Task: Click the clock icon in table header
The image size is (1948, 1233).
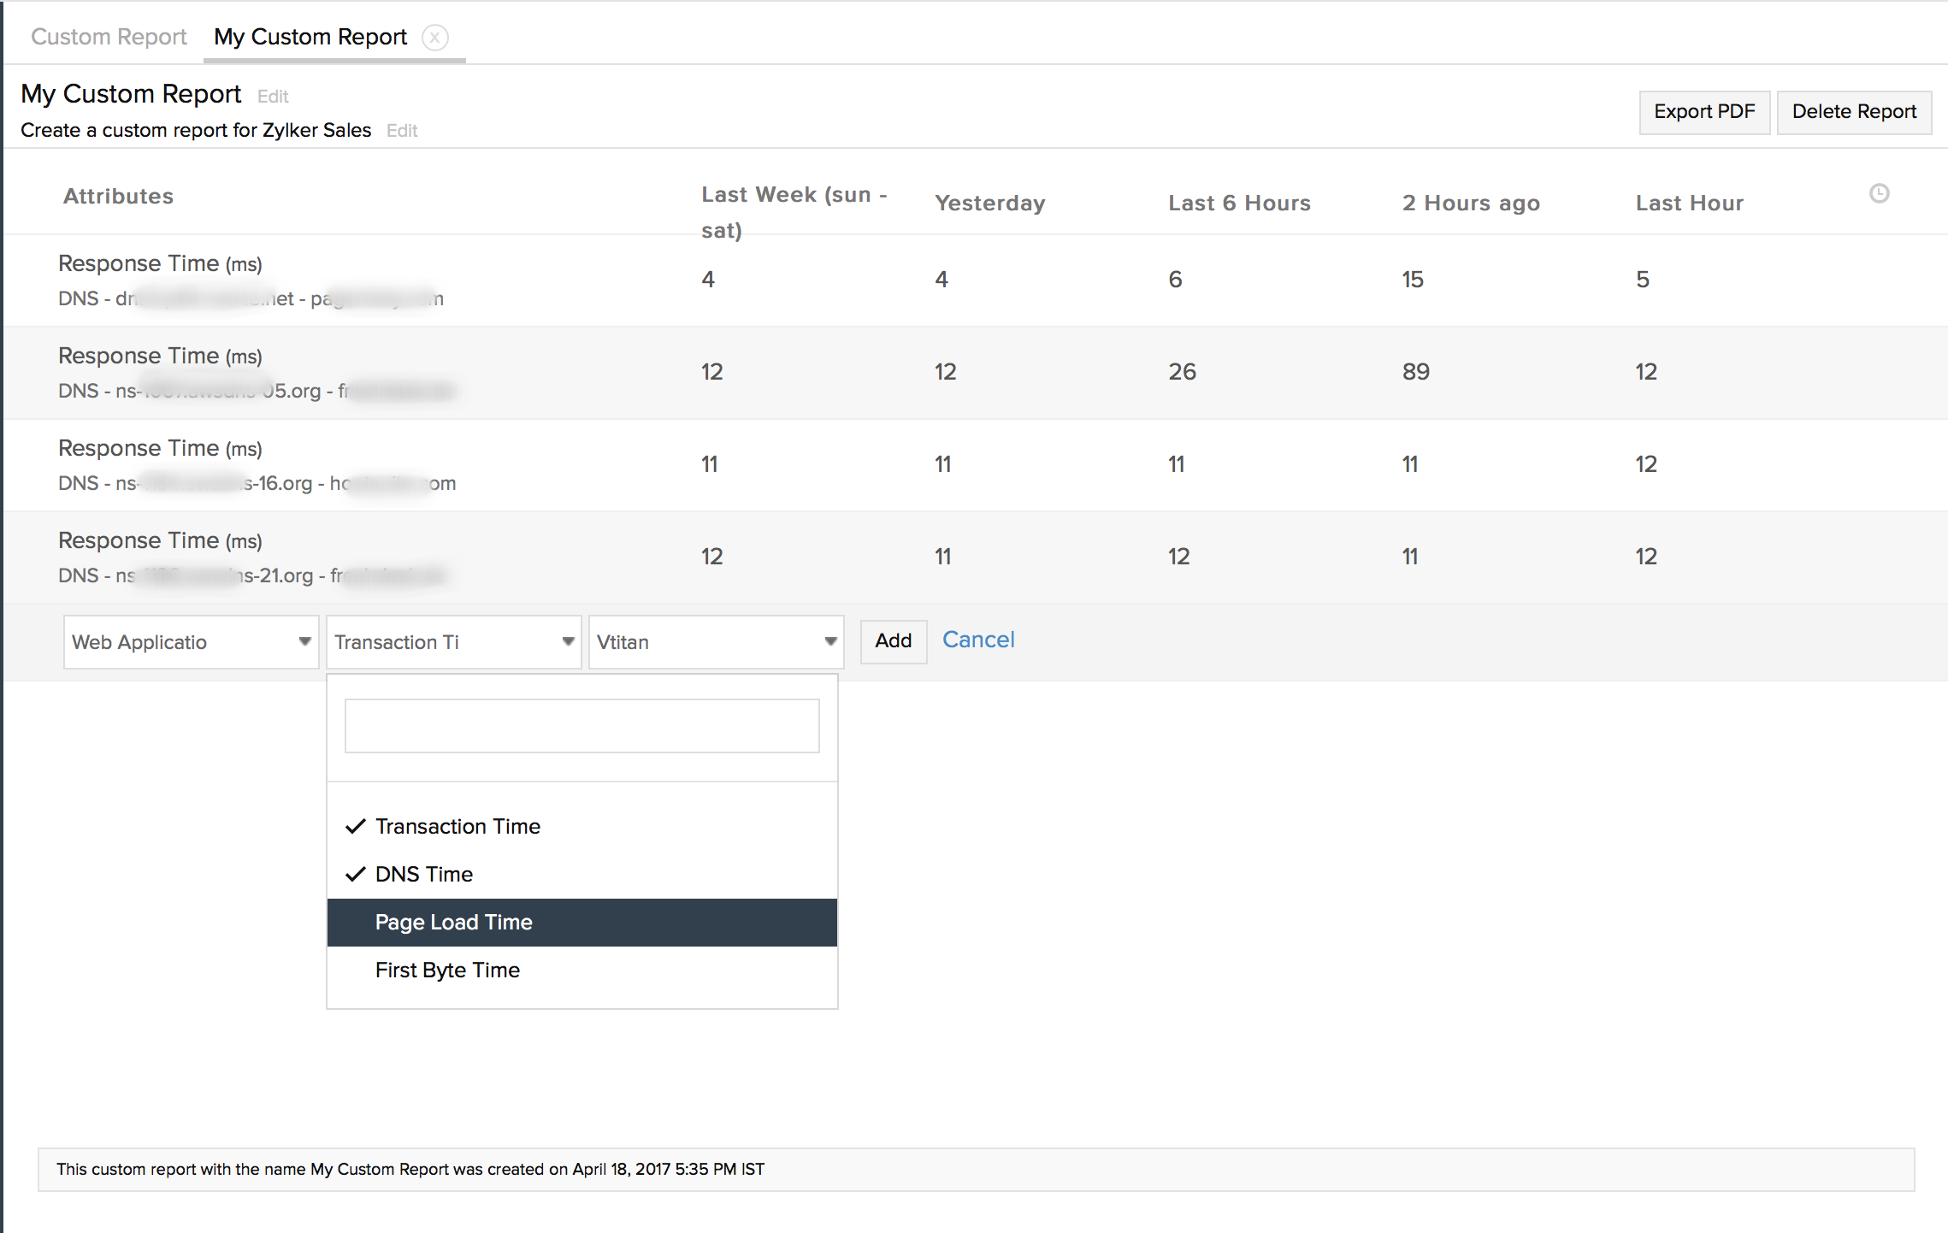Action: (x=1879, y=194)
